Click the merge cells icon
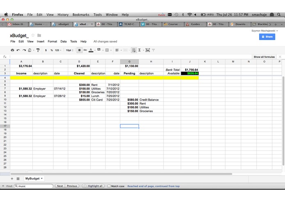Viewport: 285px width, 202px height. (125, 50)
